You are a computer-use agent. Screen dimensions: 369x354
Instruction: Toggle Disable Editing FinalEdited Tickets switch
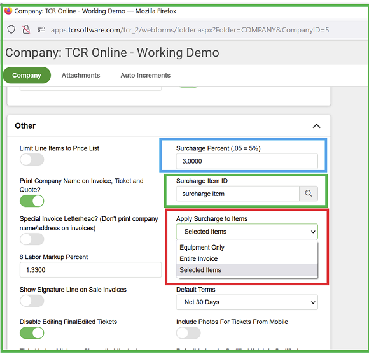click(32, 333)
